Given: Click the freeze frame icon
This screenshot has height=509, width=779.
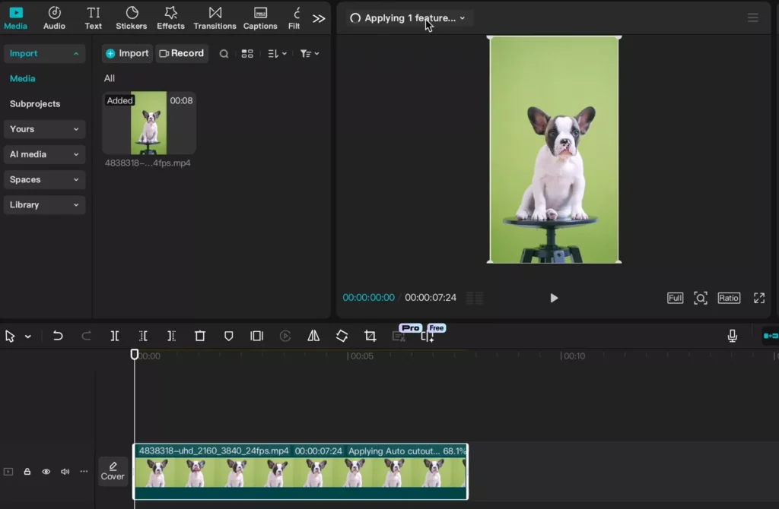Looking at the screenshot, I should coord(257,336).
